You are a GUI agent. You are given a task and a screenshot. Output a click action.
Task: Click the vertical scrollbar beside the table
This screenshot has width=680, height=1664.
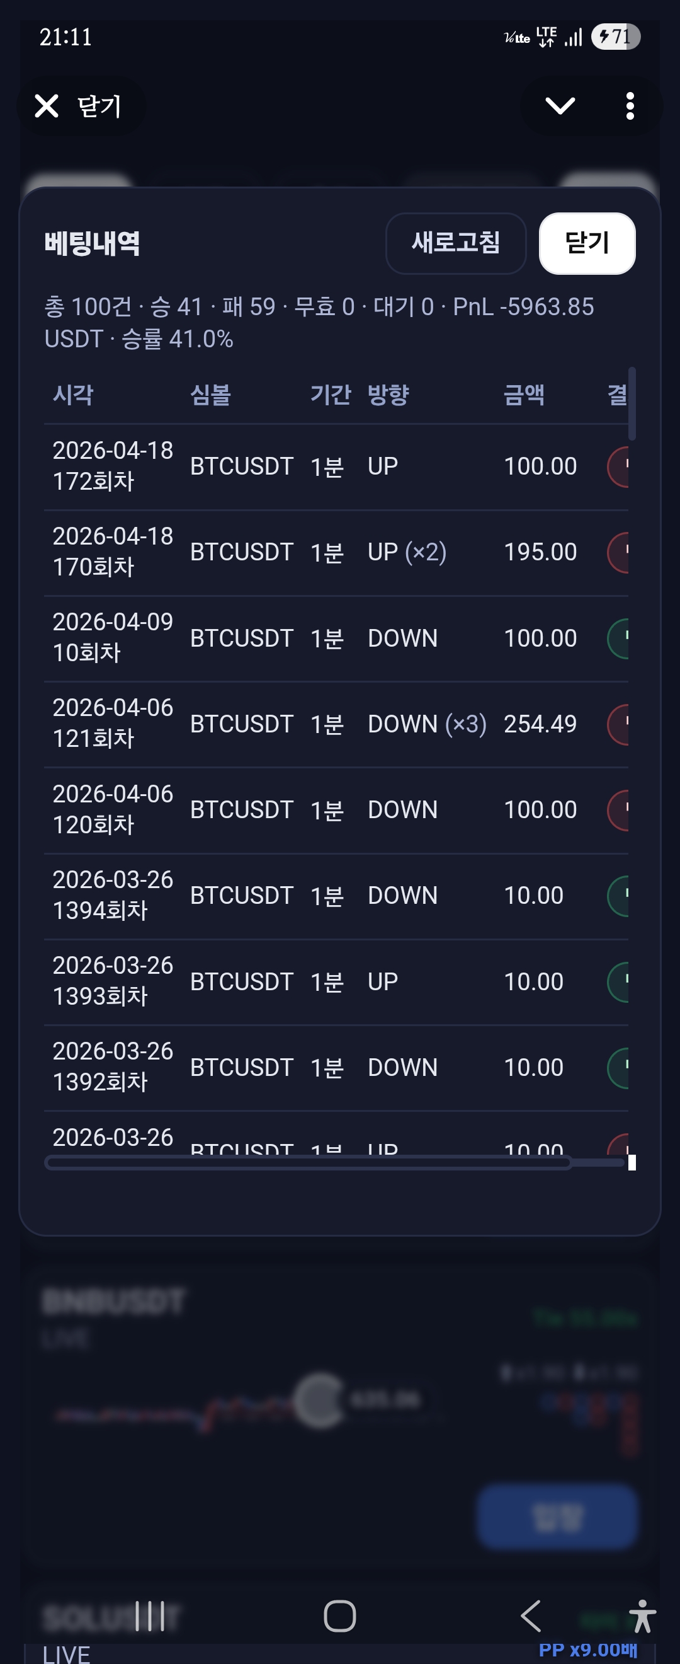(x=632, y=404)
